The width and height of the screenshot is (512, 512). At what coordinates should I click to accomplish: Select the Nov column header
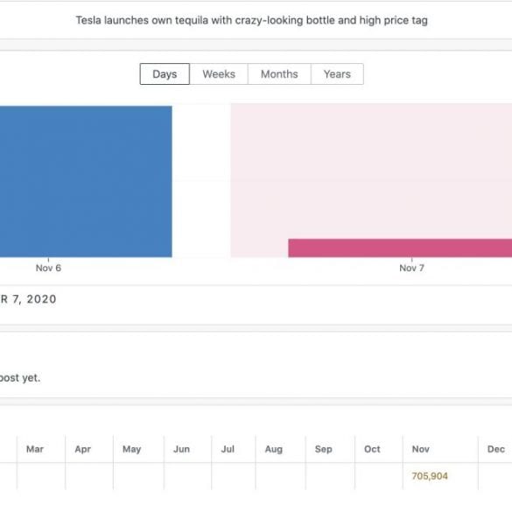coord(421,449)
